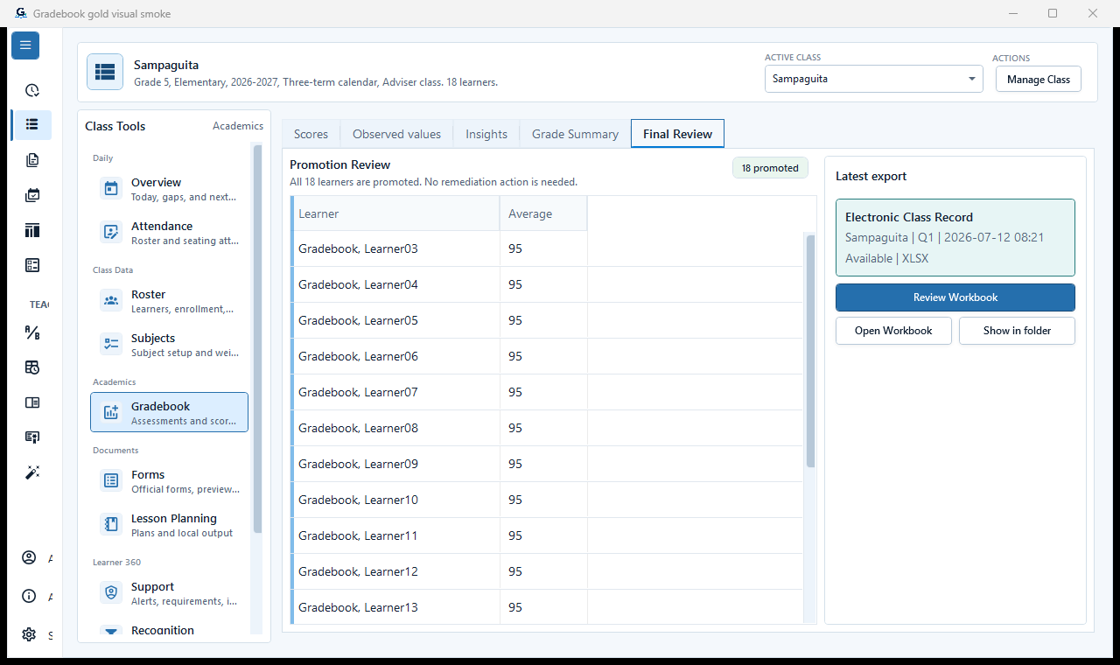The width and height of the screenshot is (1120, 665).
Task: Open the clock history sidebar icon
Action: point(32,90)
